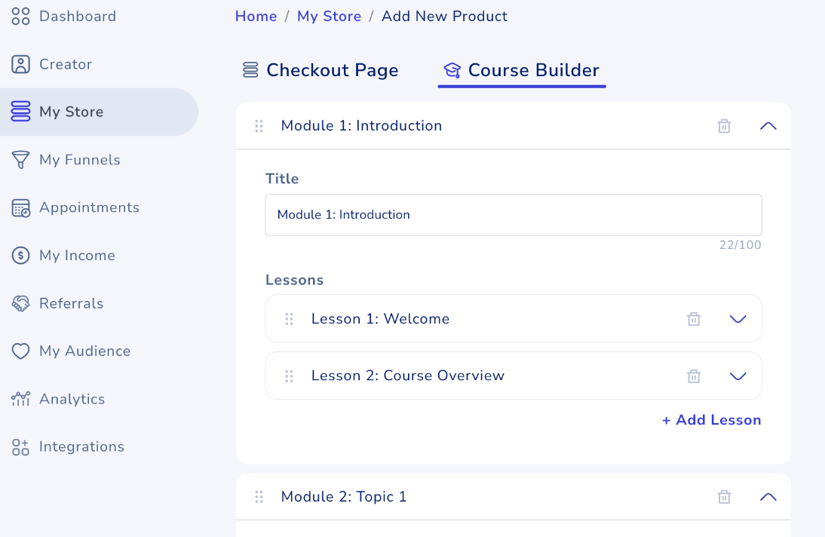This screenshot has width=825, height=537.
Task: Delete Lesson 2: Course Overview
Action: click(x=694, y=376)
